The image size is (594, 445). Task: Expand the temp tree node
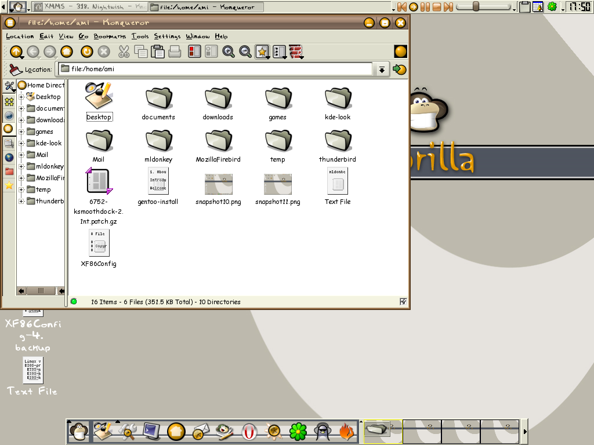click(x=21, y=189)
